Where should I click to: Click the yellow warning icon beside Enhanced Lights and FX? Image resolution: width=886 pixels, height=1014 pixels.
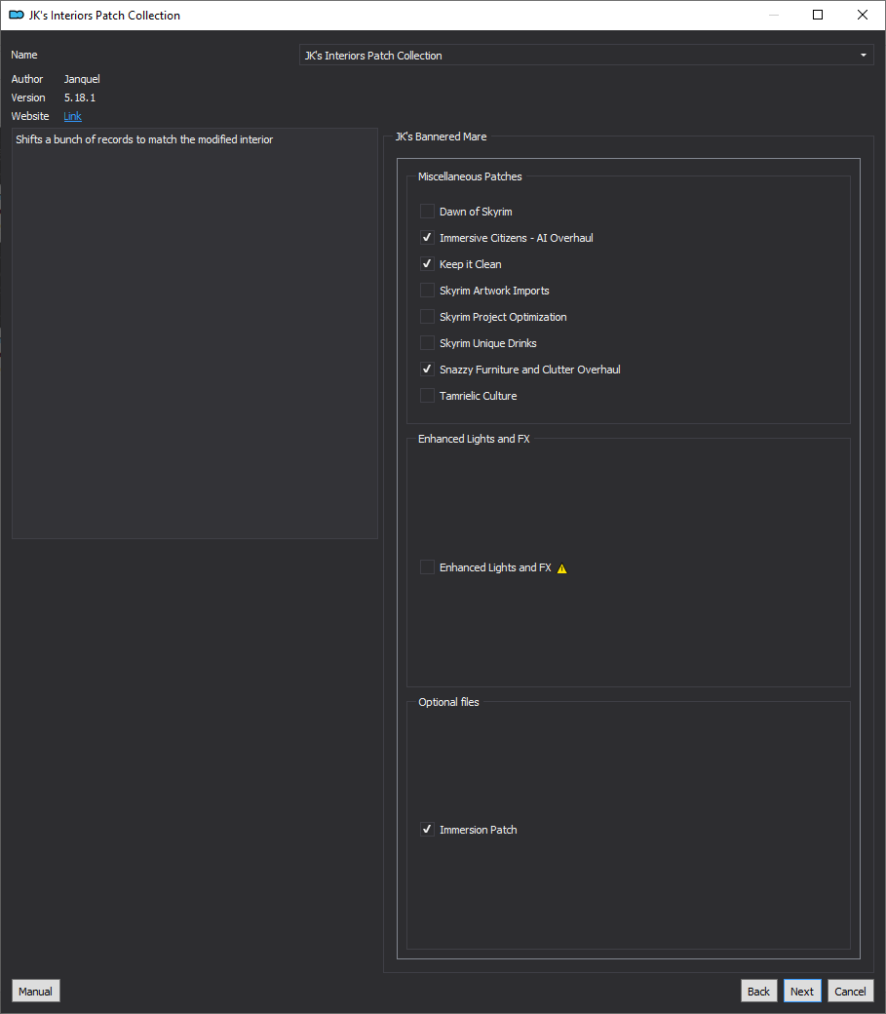click(562, 568)
